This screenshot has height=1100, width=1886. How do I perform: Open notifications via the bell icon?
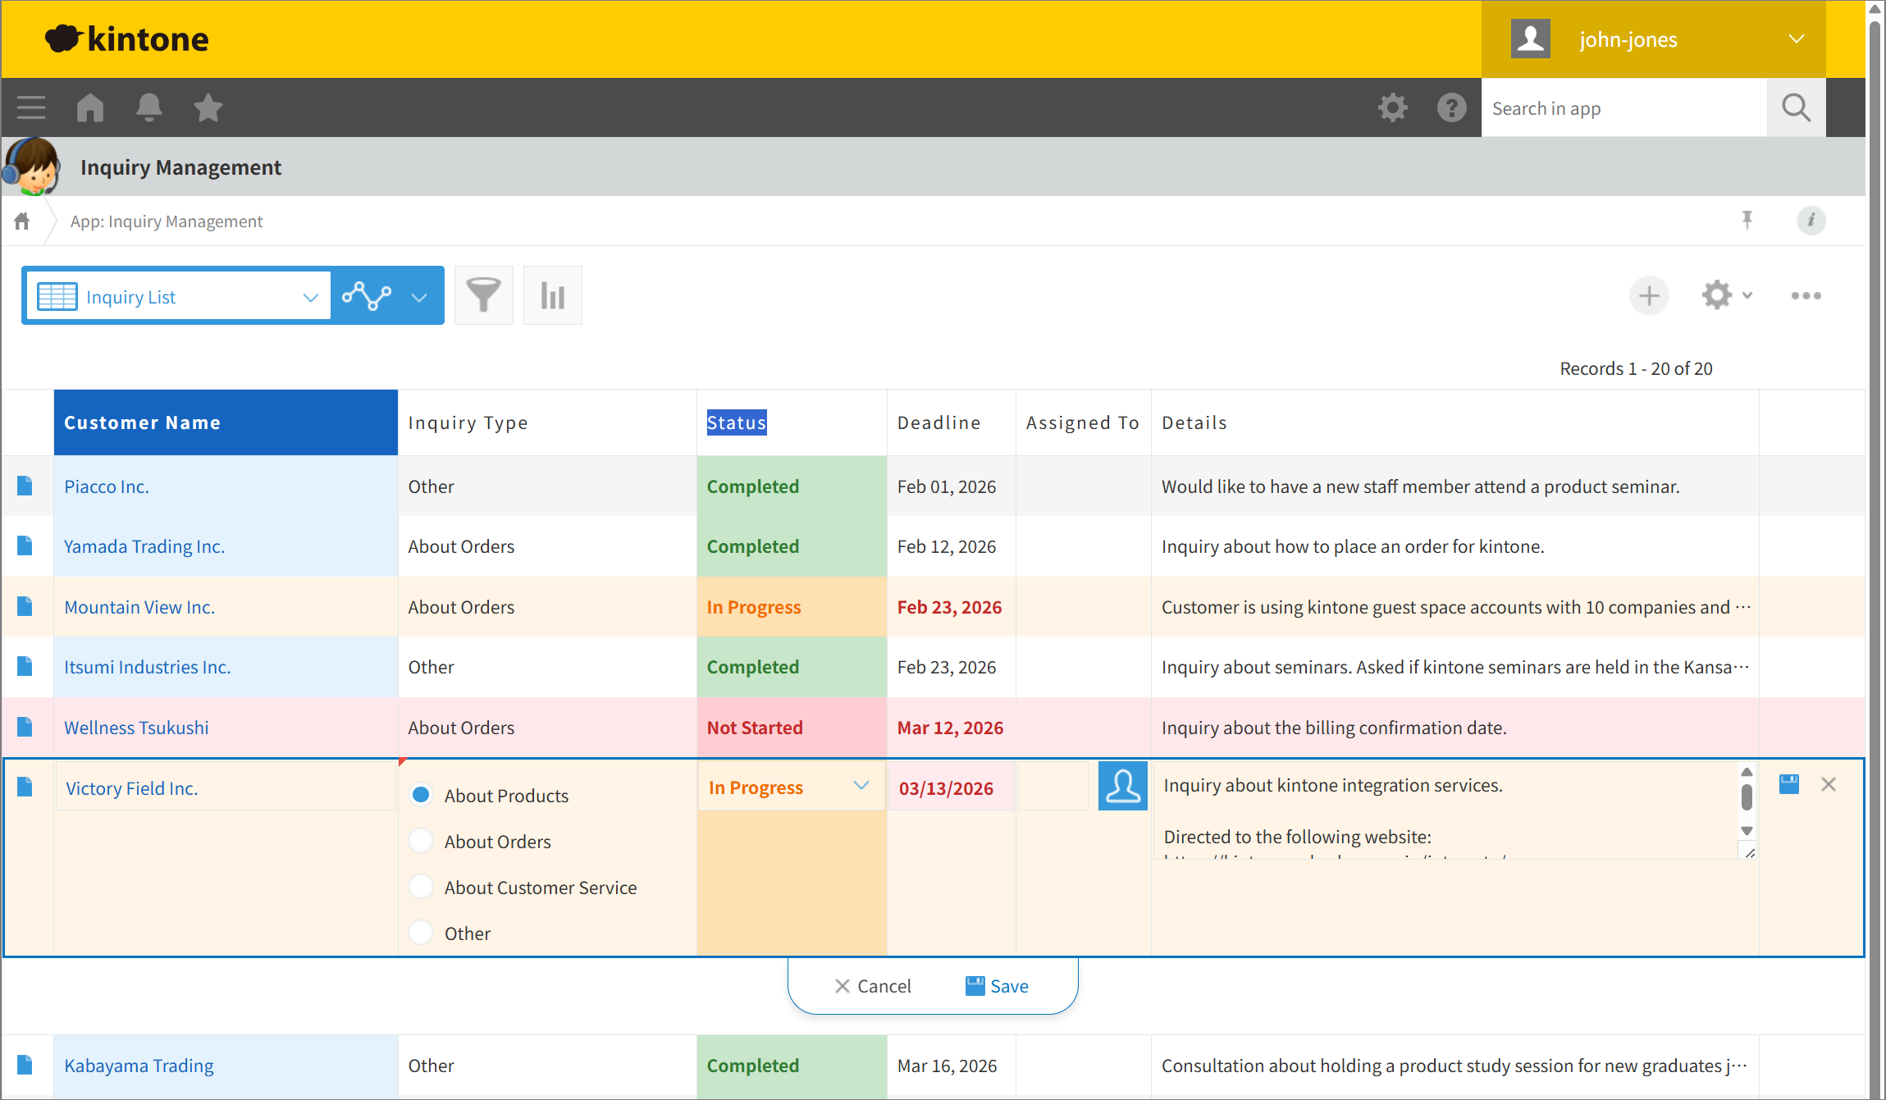[x=149, y=107]
